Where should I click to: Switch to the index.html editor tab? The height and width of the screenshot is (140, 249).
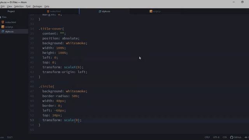point(54,11)
